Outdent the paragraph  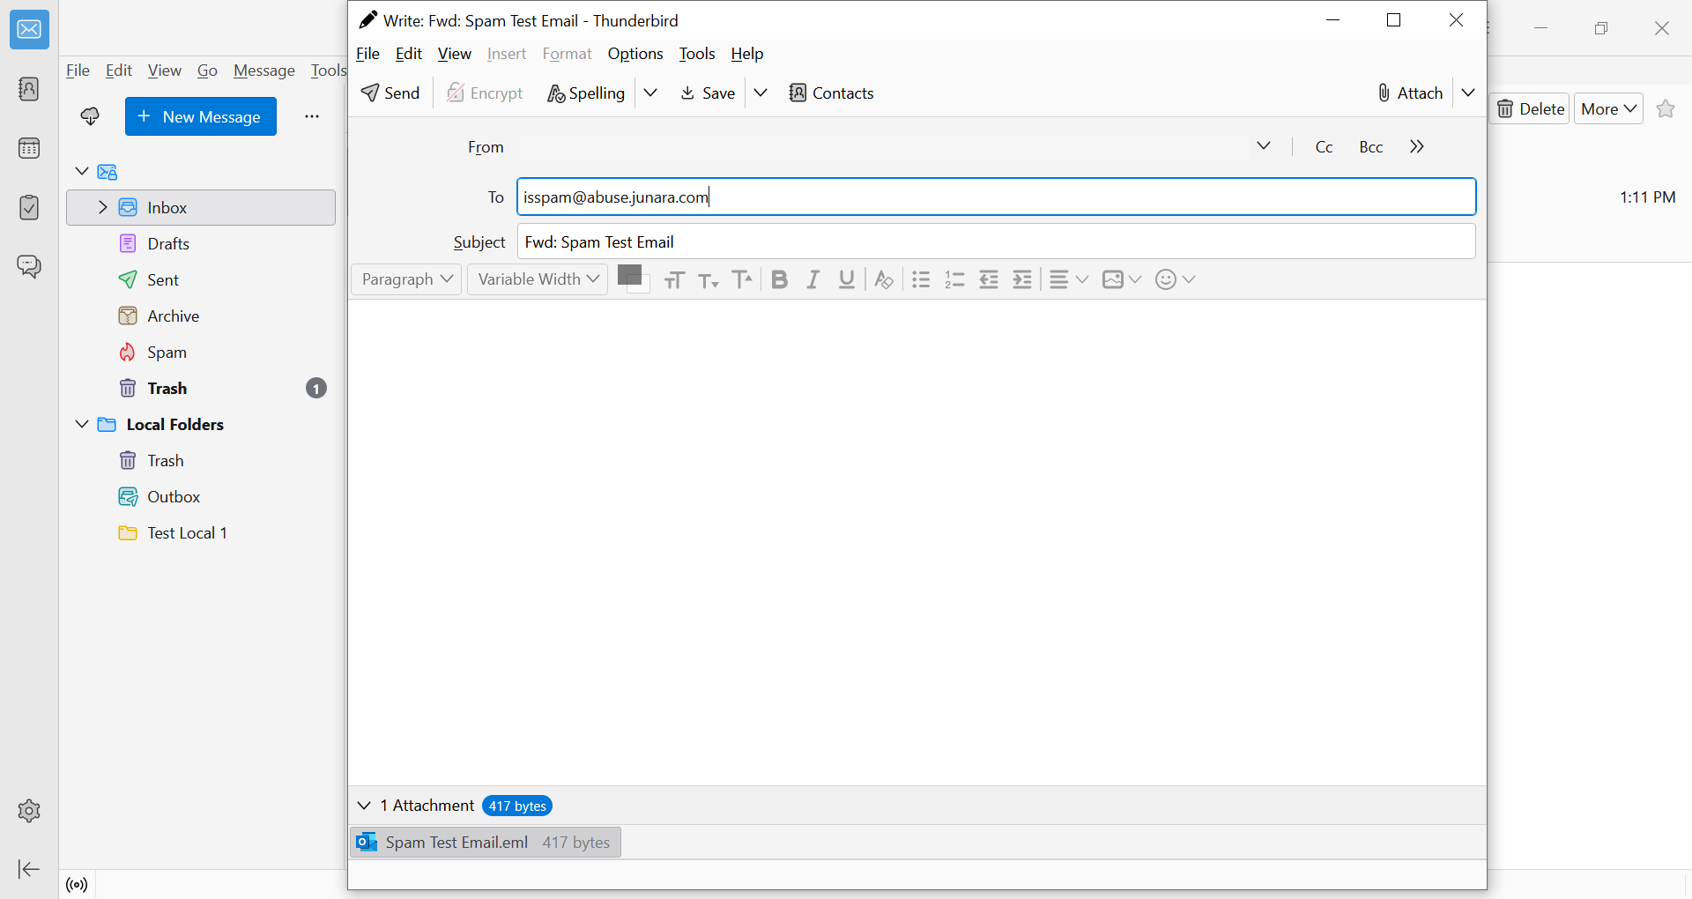(x=989, y=279)
